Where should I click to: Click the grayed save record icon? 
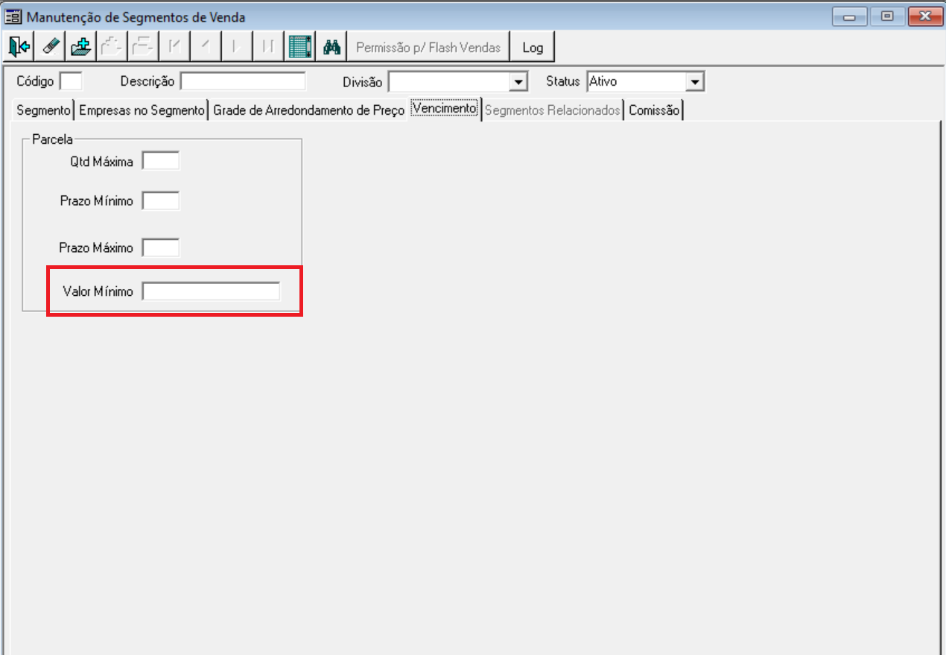click(x=111, y=47)
